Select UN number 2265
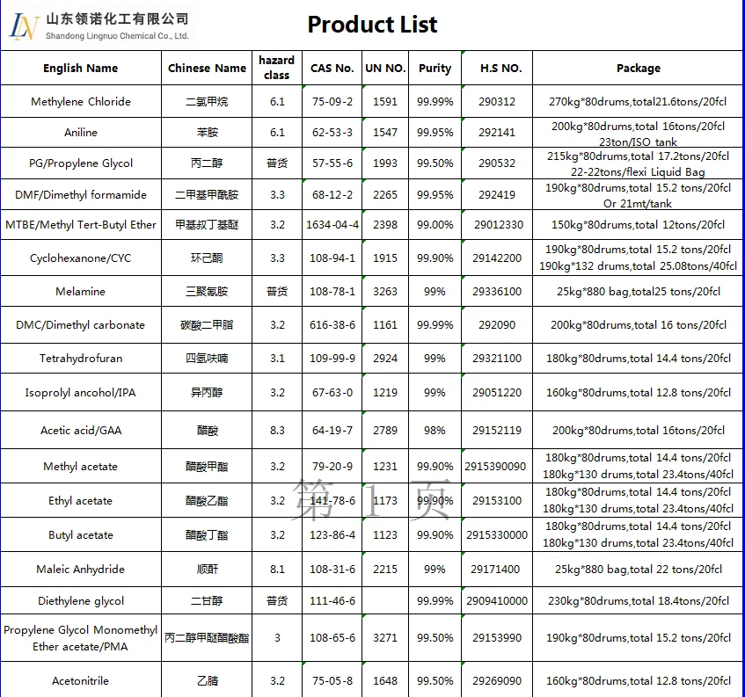The height and width of the screenshot is (697, 745). [x=385, y=194]
